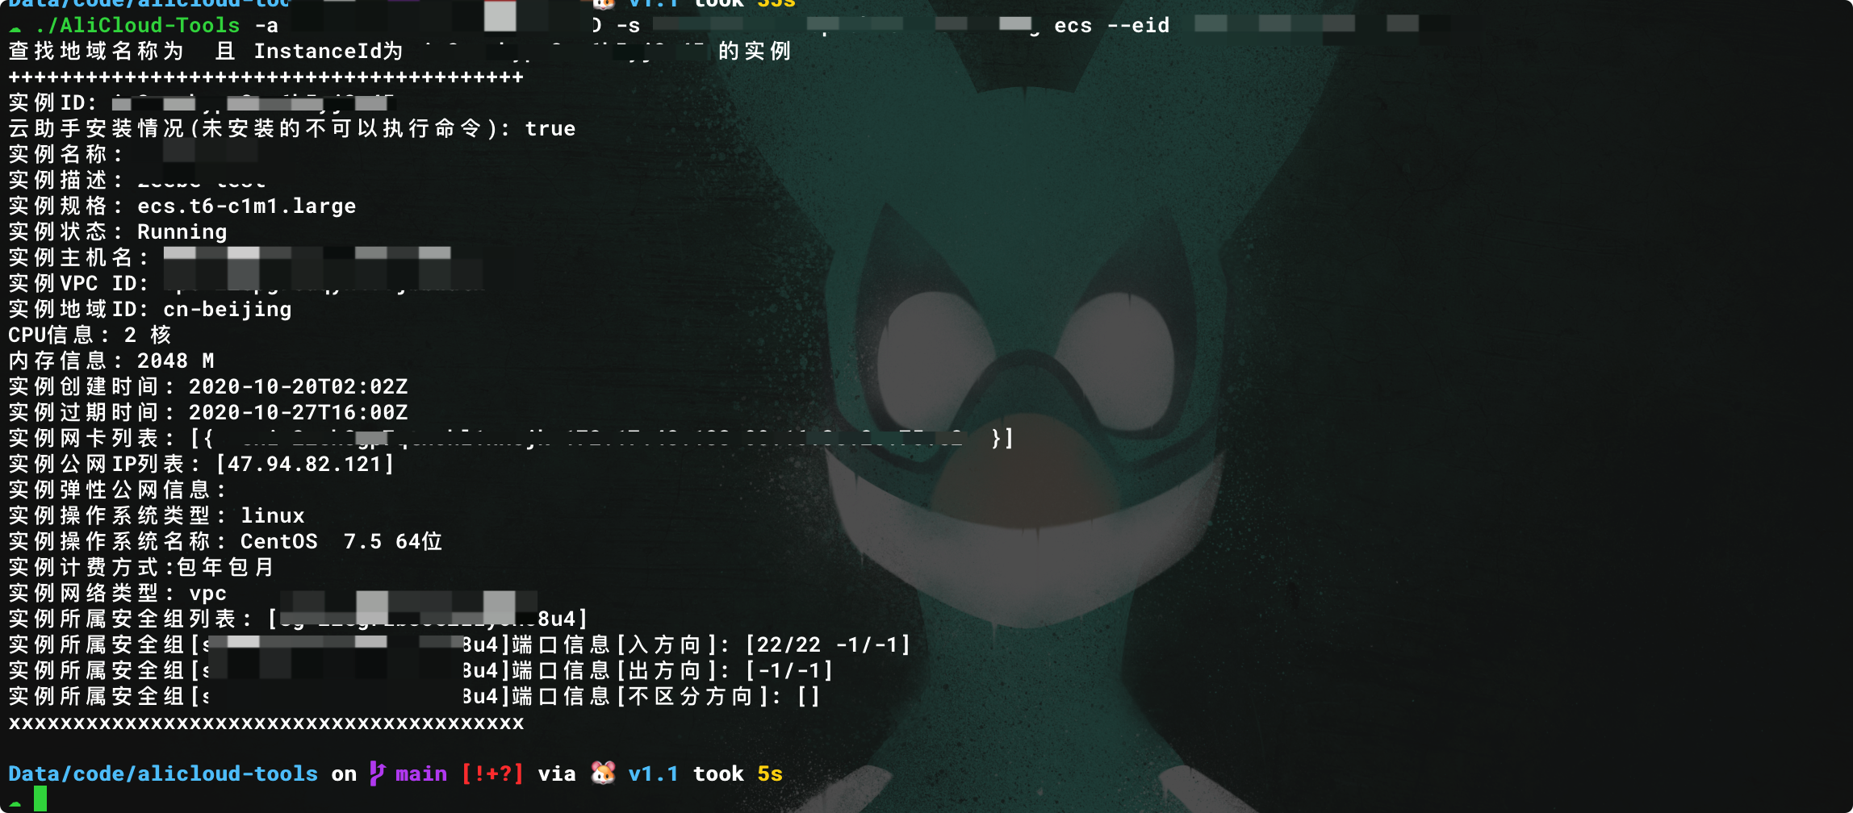
Task: Click the 'true' cloud assistant value
Action: 550,129
